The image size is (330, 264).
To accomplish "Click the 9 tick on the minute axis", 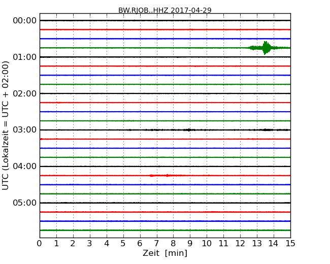I will pyautogui.click(x=190, y=244).
